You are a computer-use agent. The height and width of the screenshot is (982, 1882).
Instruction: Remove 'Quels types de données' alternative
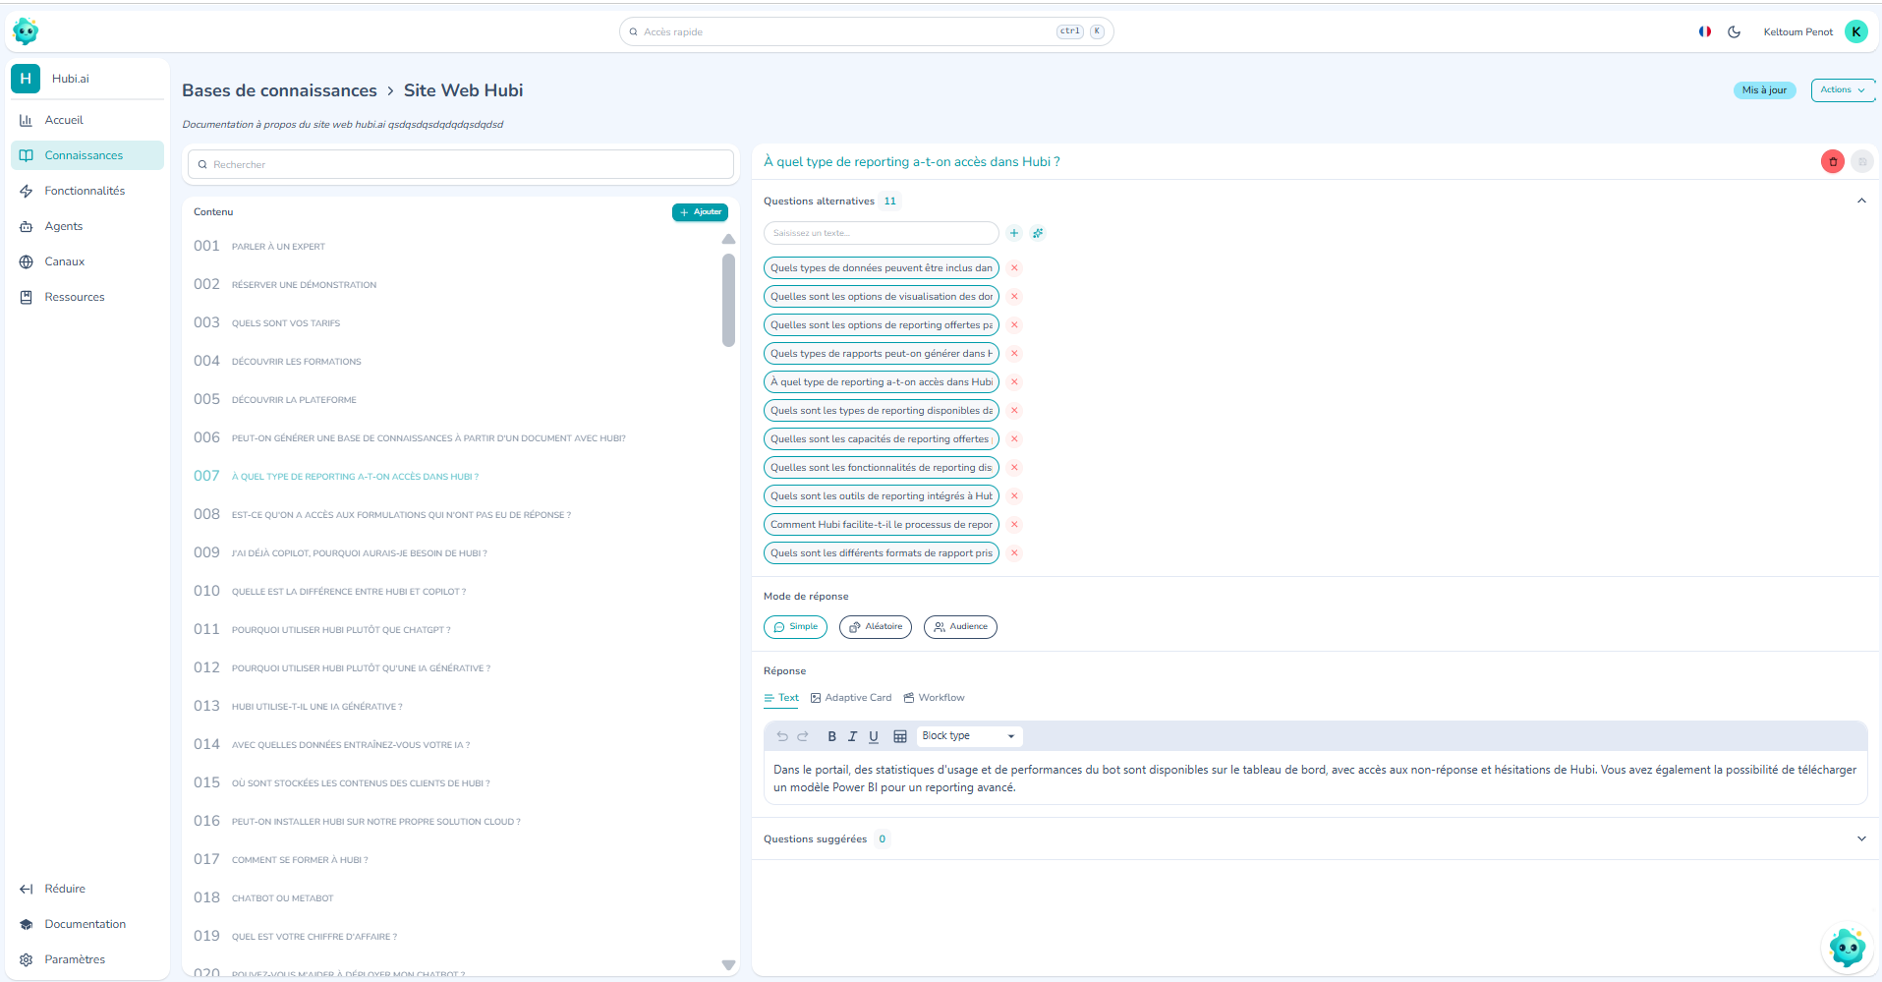pyautogui.click(x=1014, y=267)
